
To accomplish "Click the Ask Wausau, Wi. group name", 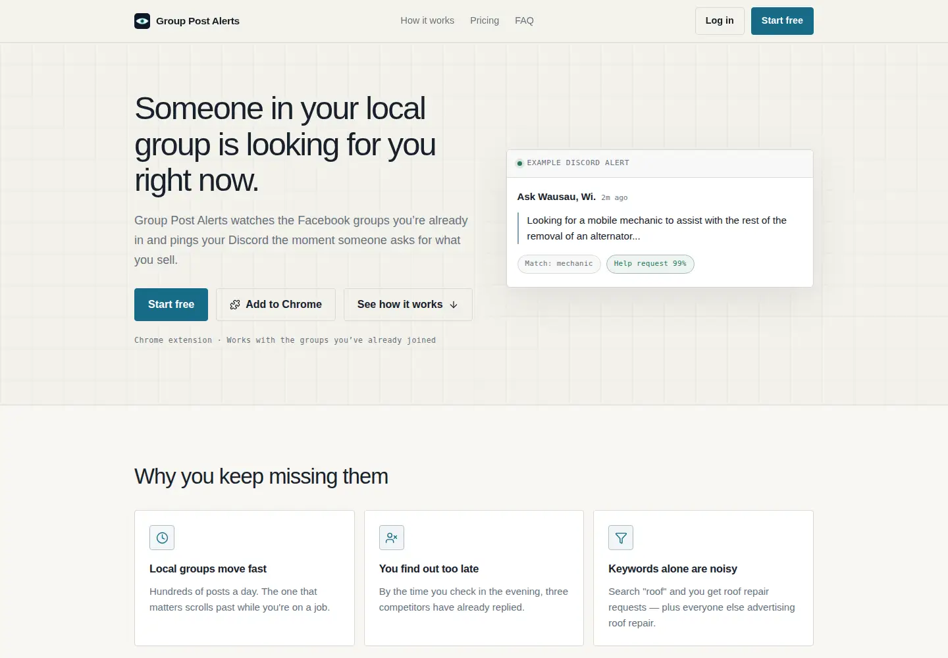I will tap(556, 197).
